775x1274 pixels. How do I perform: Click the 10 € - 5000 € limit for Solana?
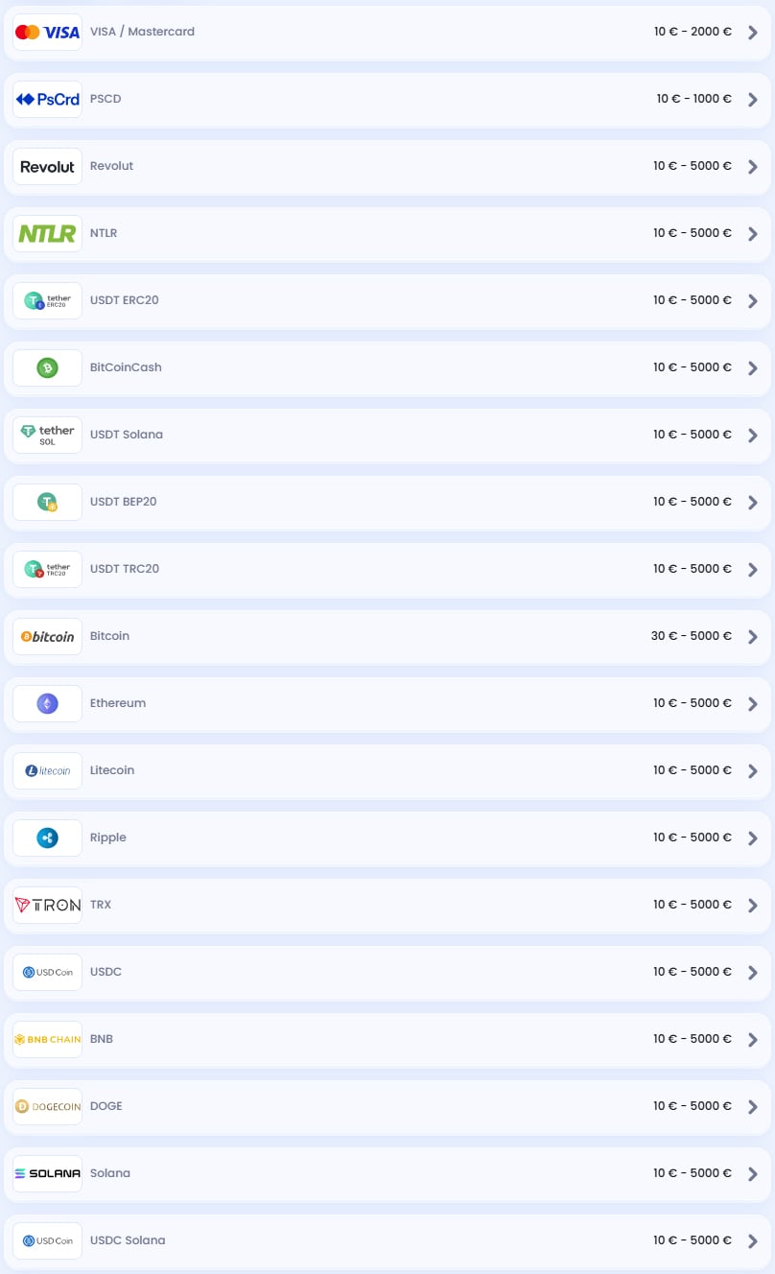pos(693,1173)
